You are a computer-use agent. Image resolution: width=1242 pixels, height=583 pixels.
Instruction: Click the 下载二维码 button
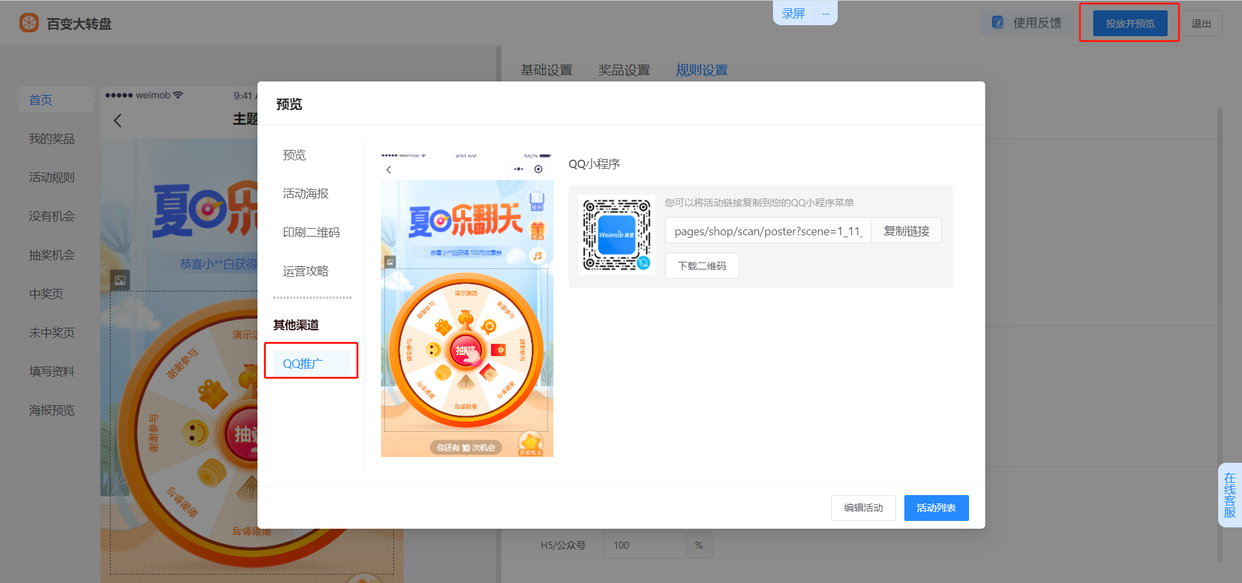[x=702, y=266]
